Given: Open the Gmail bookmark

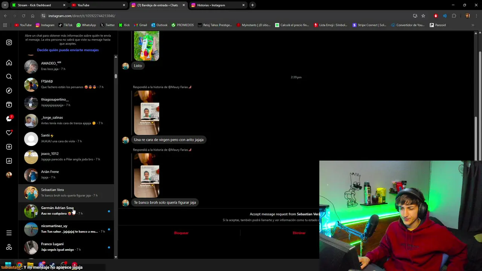Looking at the screenshot, I should coord(140,25).
